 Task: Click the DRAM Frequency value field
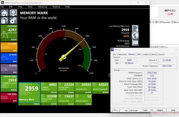point(152,73)
